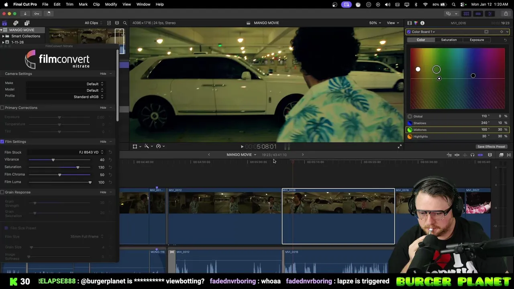Toggle clip appearance in browser
Screen dimensions: 514x289
pyautogui.click(x=109, y=23)
